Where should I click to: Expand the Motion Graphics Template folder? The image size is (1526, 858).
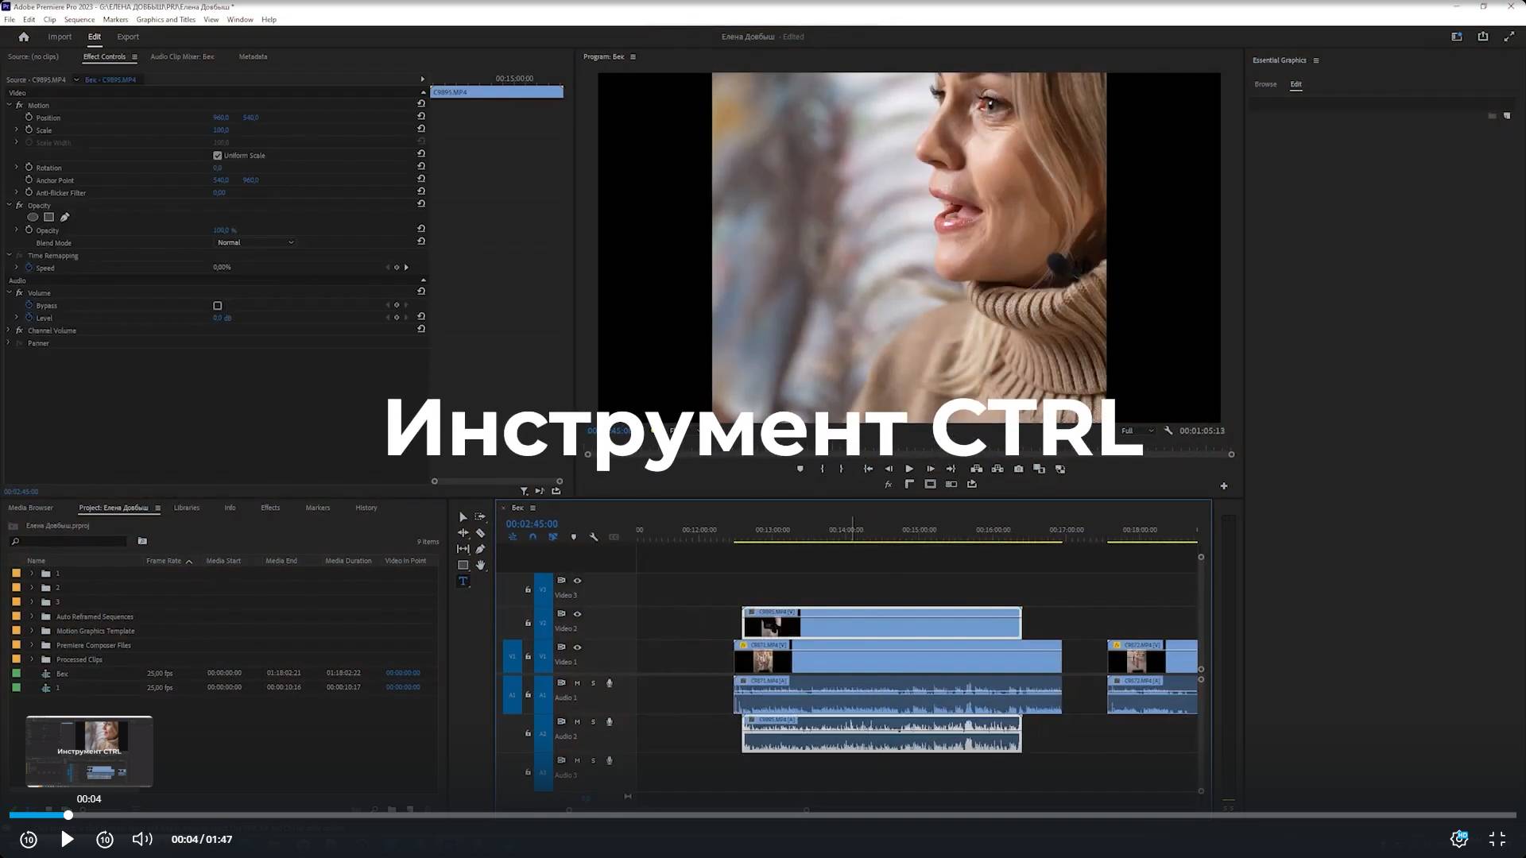coord(32,631)
